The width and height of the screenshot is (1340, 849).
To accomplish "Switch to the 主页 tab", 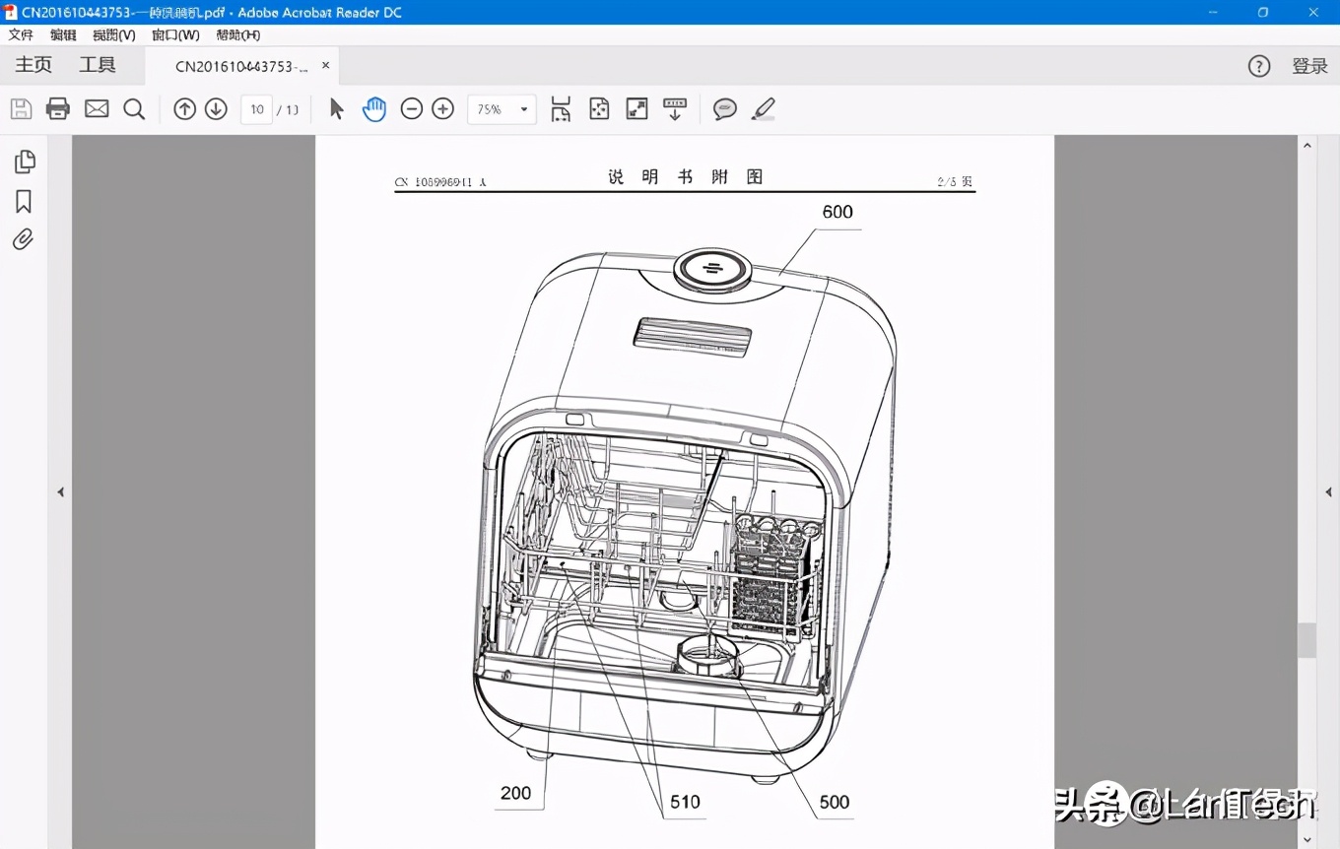I will tap(33, 65).
